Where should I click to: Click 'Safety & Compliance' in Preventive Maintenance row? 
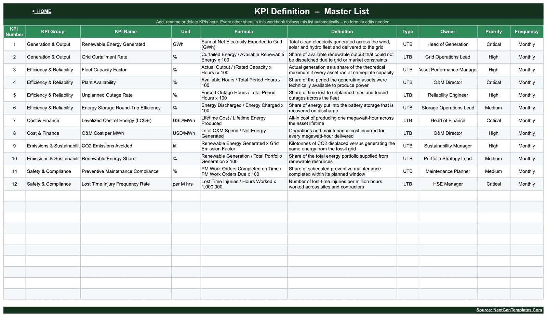(53, 171)
